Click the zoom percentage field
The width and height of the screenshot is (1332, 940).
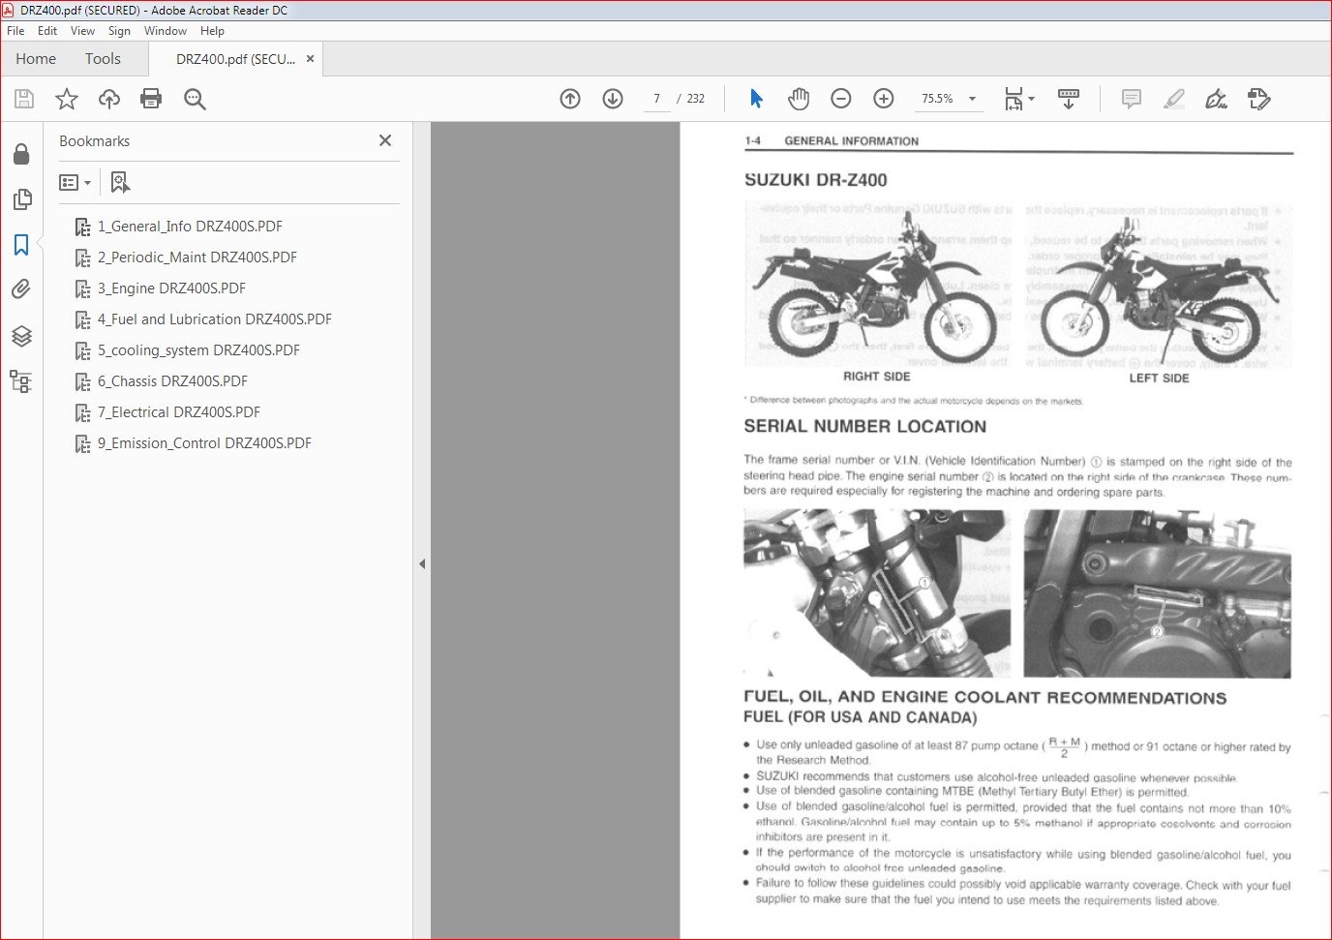click(937, 99)
